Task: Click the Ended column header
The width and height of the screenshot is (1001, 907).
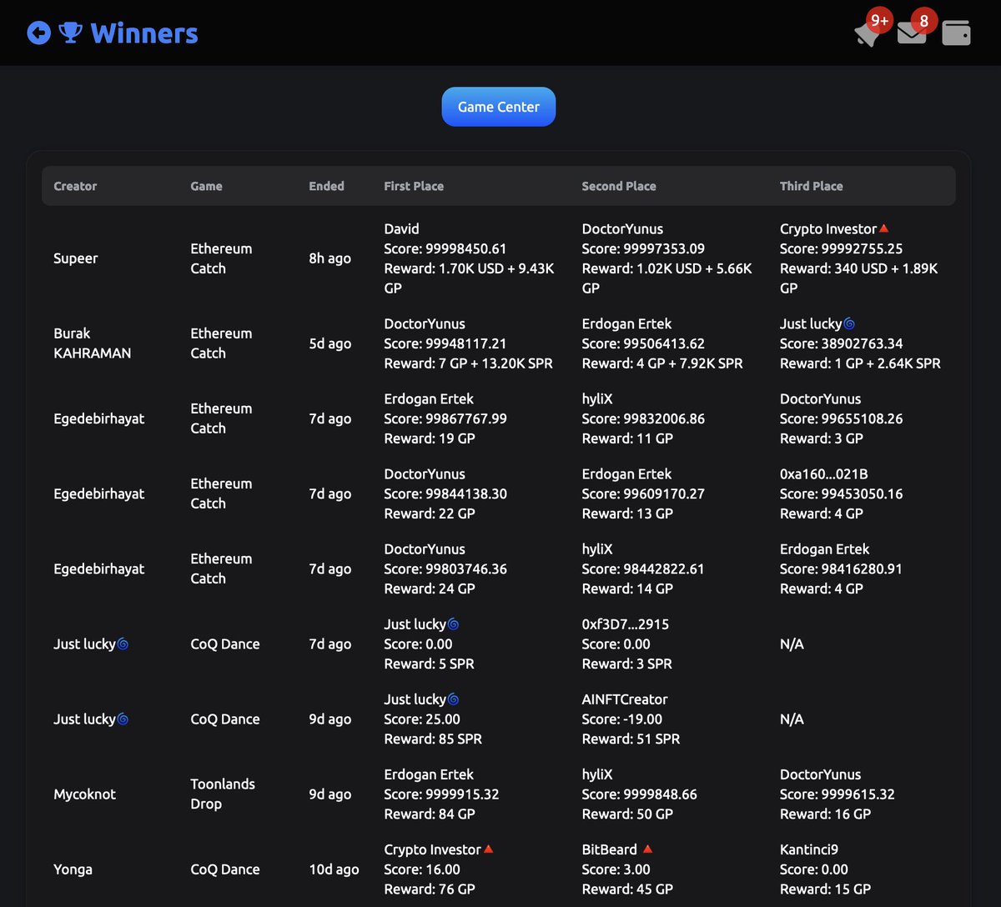Action: 326,186
